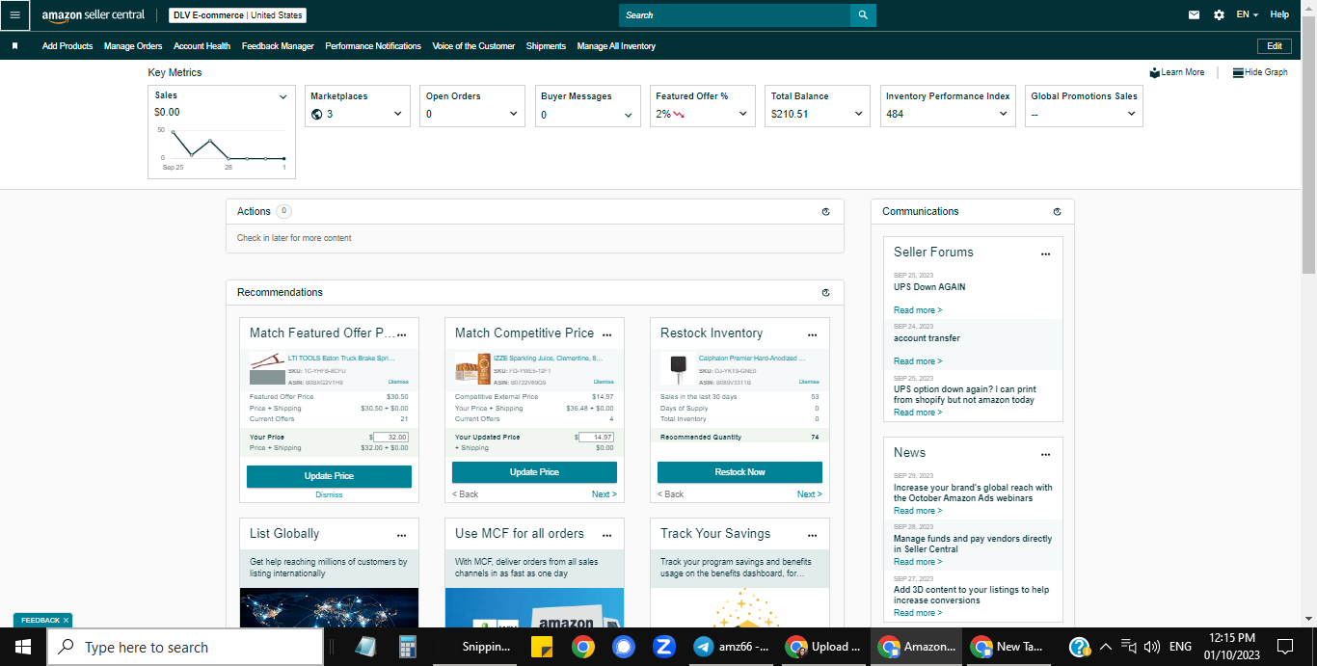Open Seller Forums options menu
The height and width of the screenshot is (666, 1317).
pyautogui.click(x=1045, y=254)
